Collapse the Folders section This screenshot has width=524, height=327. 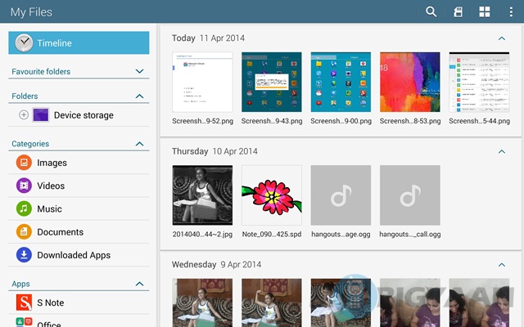tap(139, 96)
